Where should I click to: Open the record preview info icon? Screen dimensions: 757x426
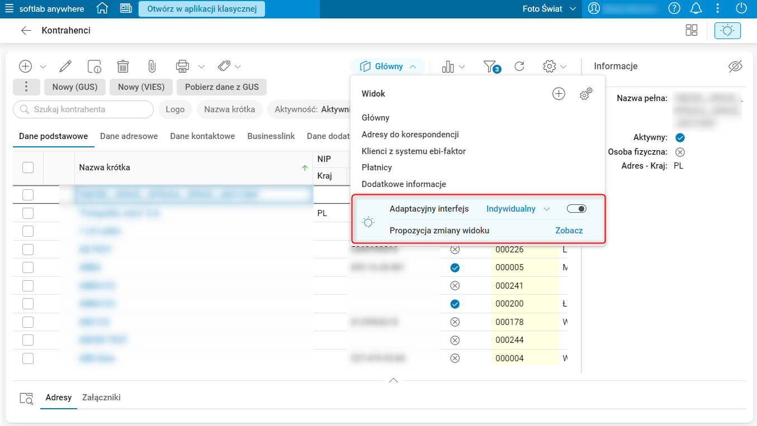[x=94, y=66]
